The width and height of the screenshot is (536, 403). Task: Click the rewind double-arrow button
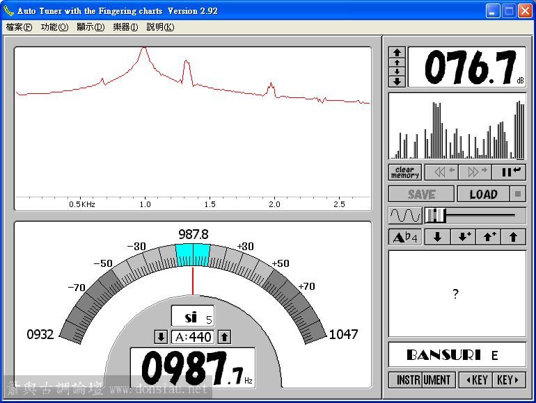(443, 172)
